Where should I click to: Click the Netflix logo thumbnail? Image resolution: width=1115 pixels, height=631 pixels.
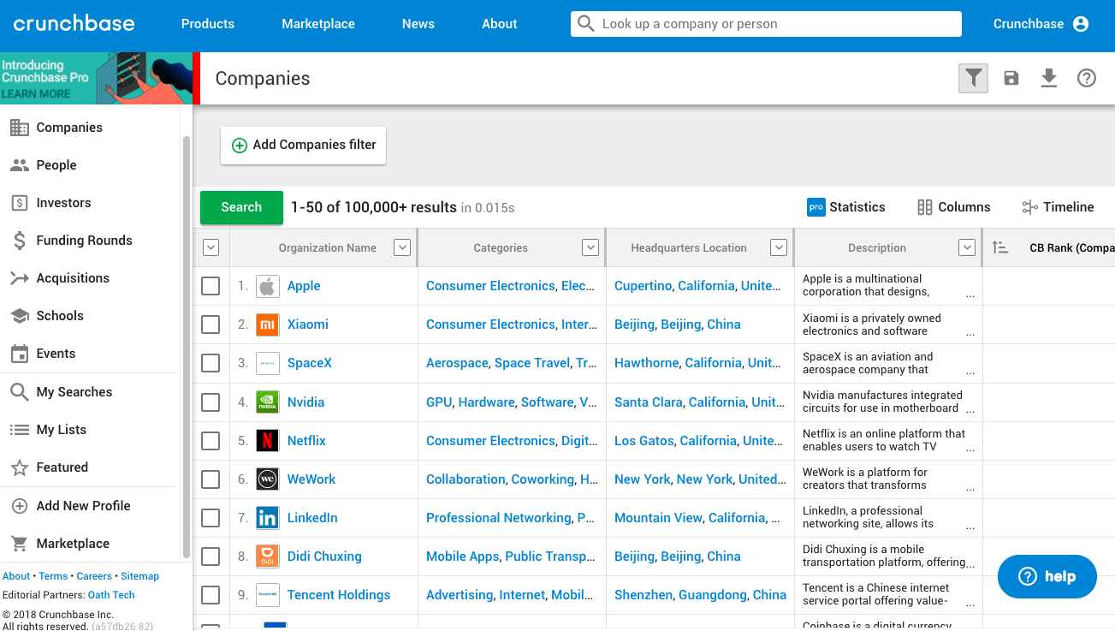[268, 441]
